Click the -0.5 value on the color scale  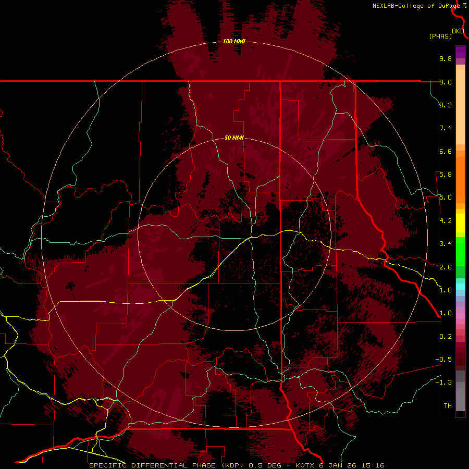click(x=443, y=360)
